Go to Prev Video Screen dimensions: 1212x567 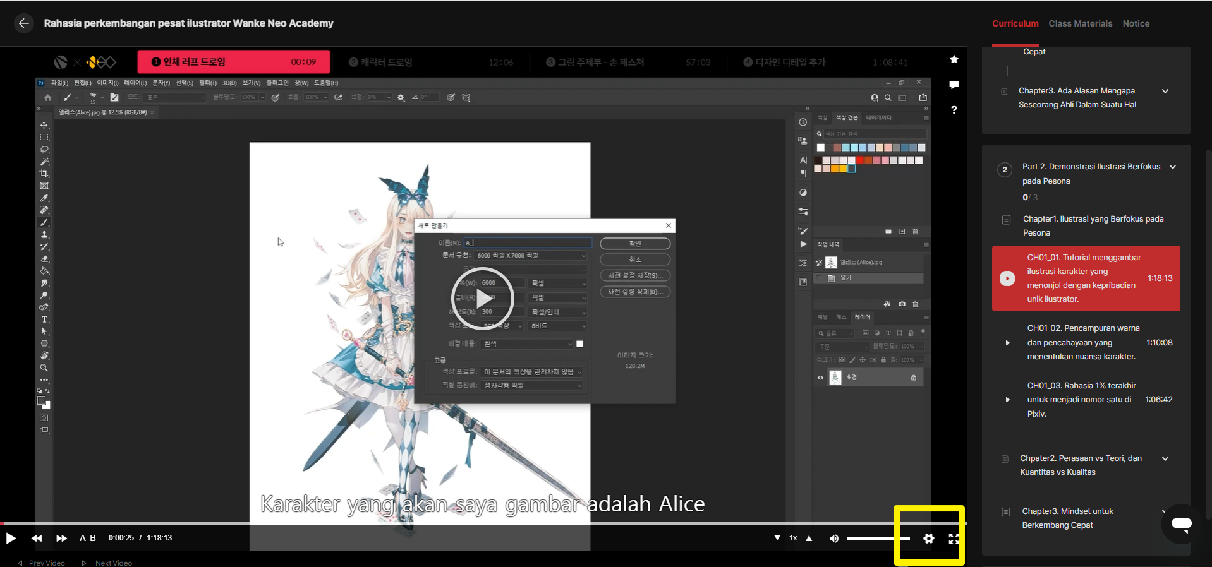[x=40, y=563]
